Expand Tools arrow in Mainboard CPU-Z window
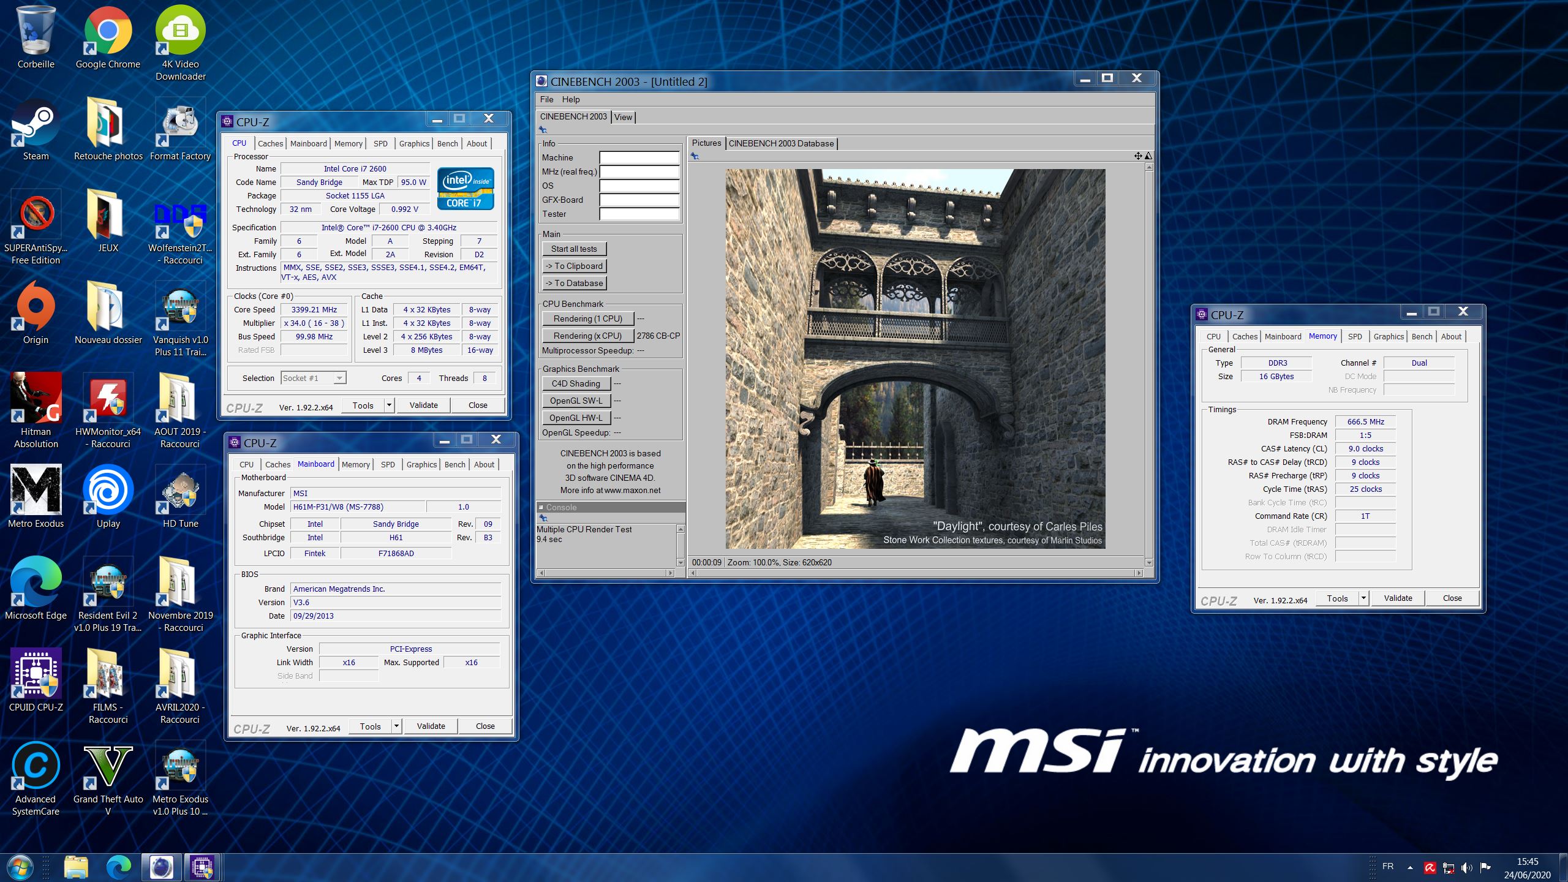Viewport: 1568px width, 882px height. tap(396, 726)
